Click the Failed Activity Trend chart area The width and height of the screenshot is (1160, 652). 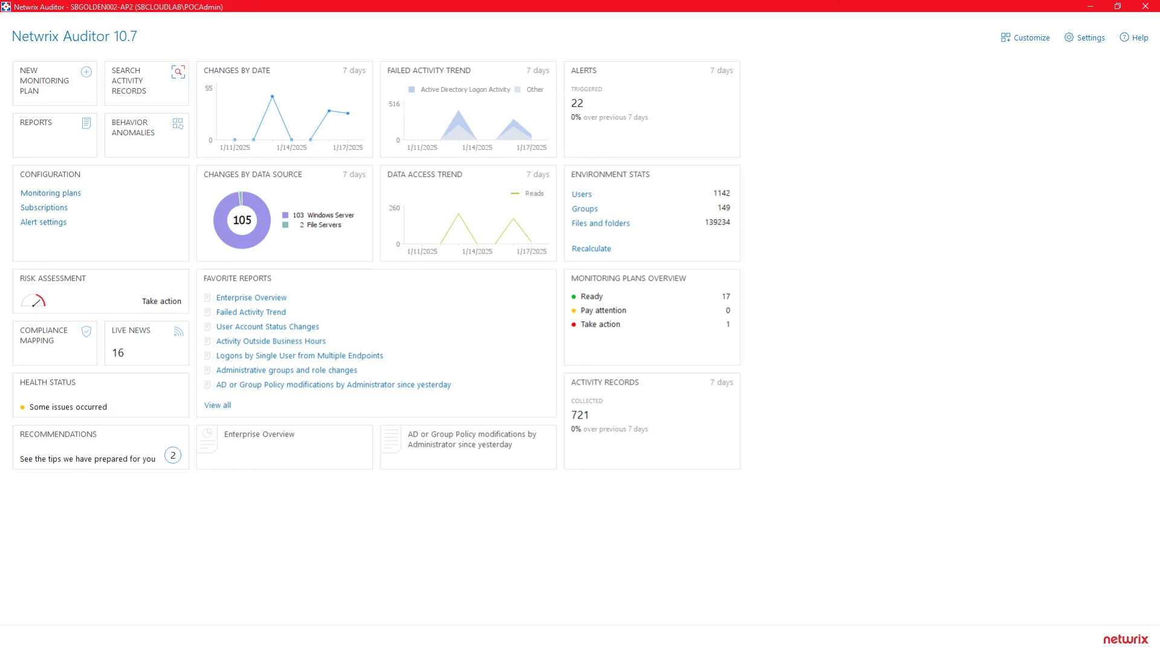(477, 123)
